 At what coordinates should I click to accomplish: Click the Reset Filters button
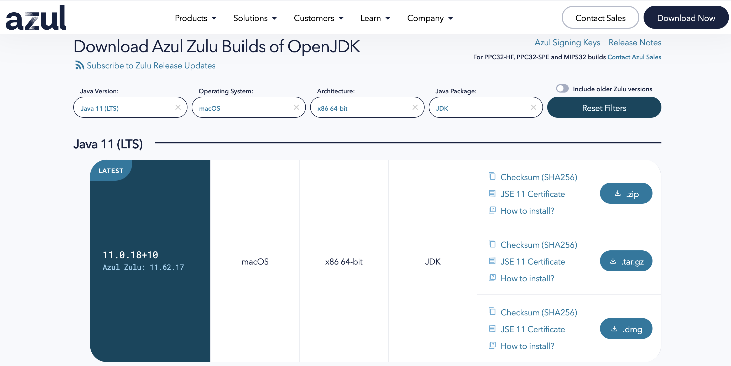(604, 108)
